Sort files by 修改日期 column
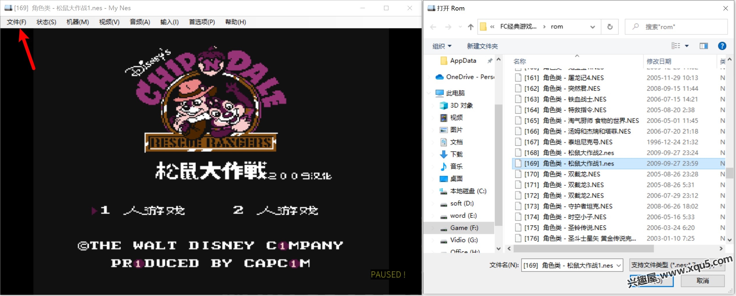The width and height of the screenshot is (736, 296). pyautogui.click(x=659, y=61)
